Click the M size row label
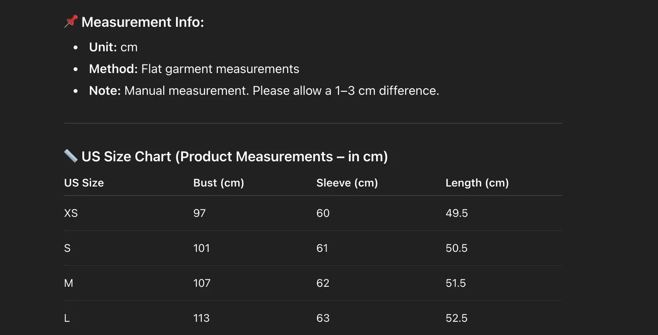658x335 pixels. (69, 283)
